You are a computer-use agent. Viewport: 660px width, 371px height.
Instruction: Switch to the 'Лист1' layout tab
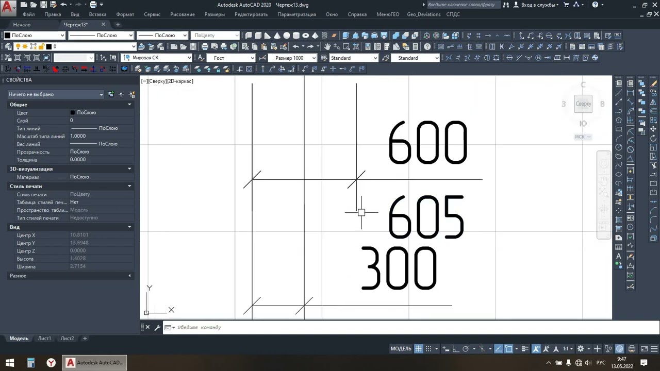[44, 339]
